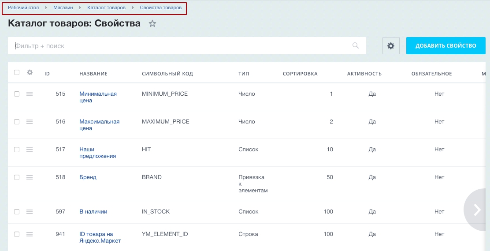Sort table by ID column header

(x=47, y=74)
